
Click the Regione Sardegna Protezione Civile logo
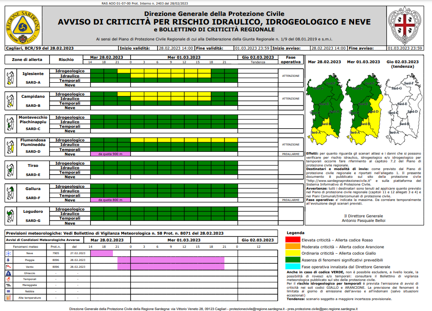click(23, 27)
